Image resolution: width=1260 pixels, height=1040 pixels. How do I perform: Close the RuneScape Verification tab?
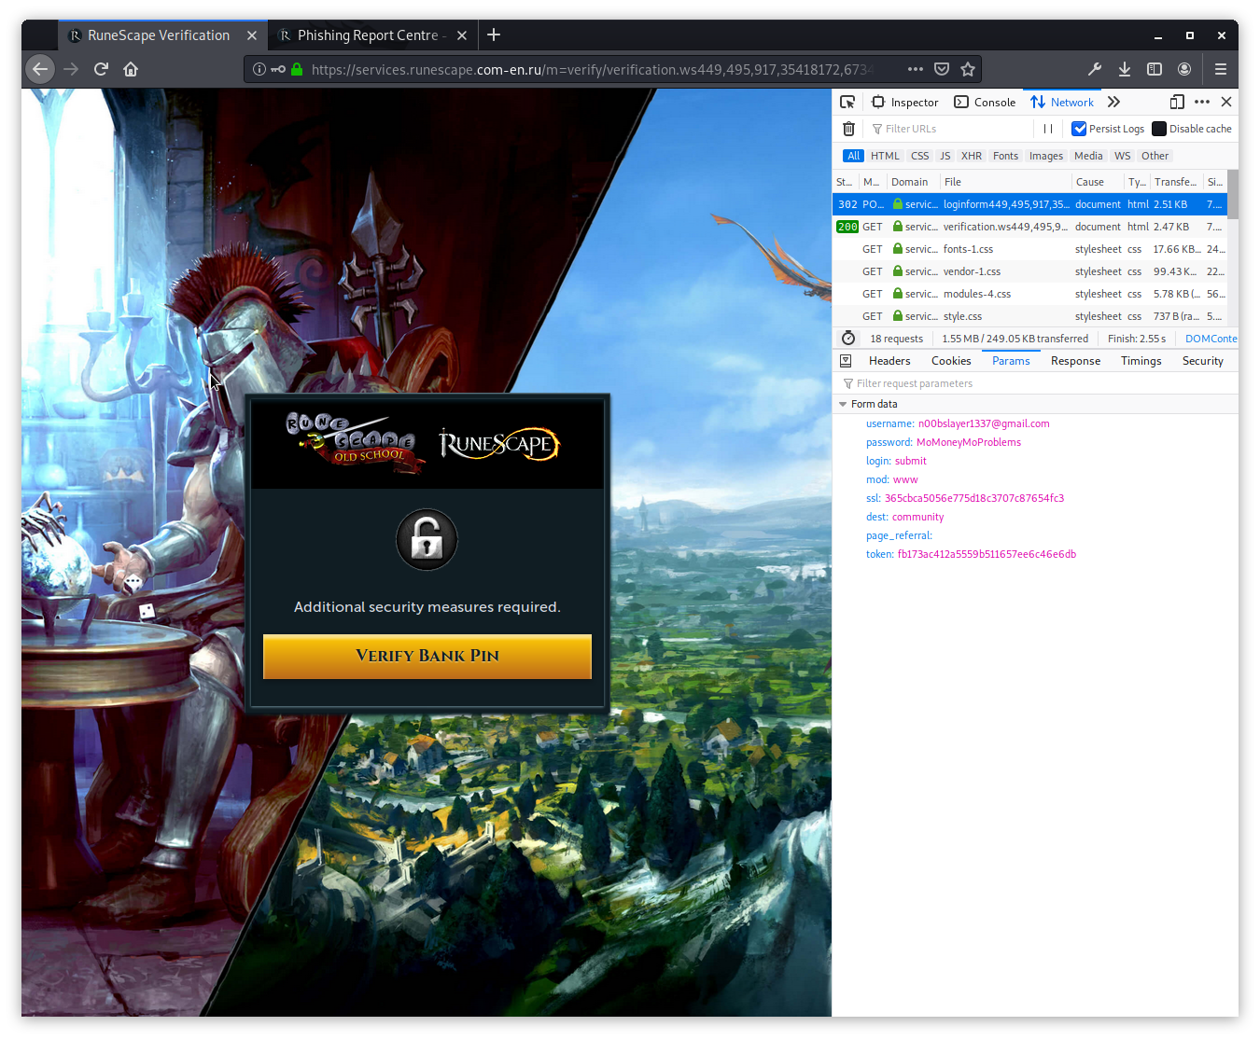[252, 35]
